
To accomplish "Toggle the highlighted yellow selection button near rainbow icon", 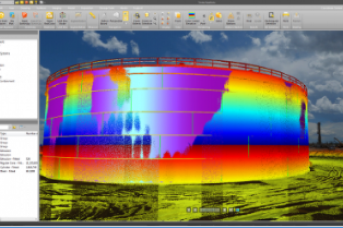I will [211, 18].
